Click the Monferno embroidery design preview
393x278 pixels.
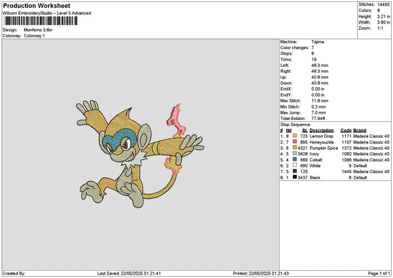click(x=140, y=154)
